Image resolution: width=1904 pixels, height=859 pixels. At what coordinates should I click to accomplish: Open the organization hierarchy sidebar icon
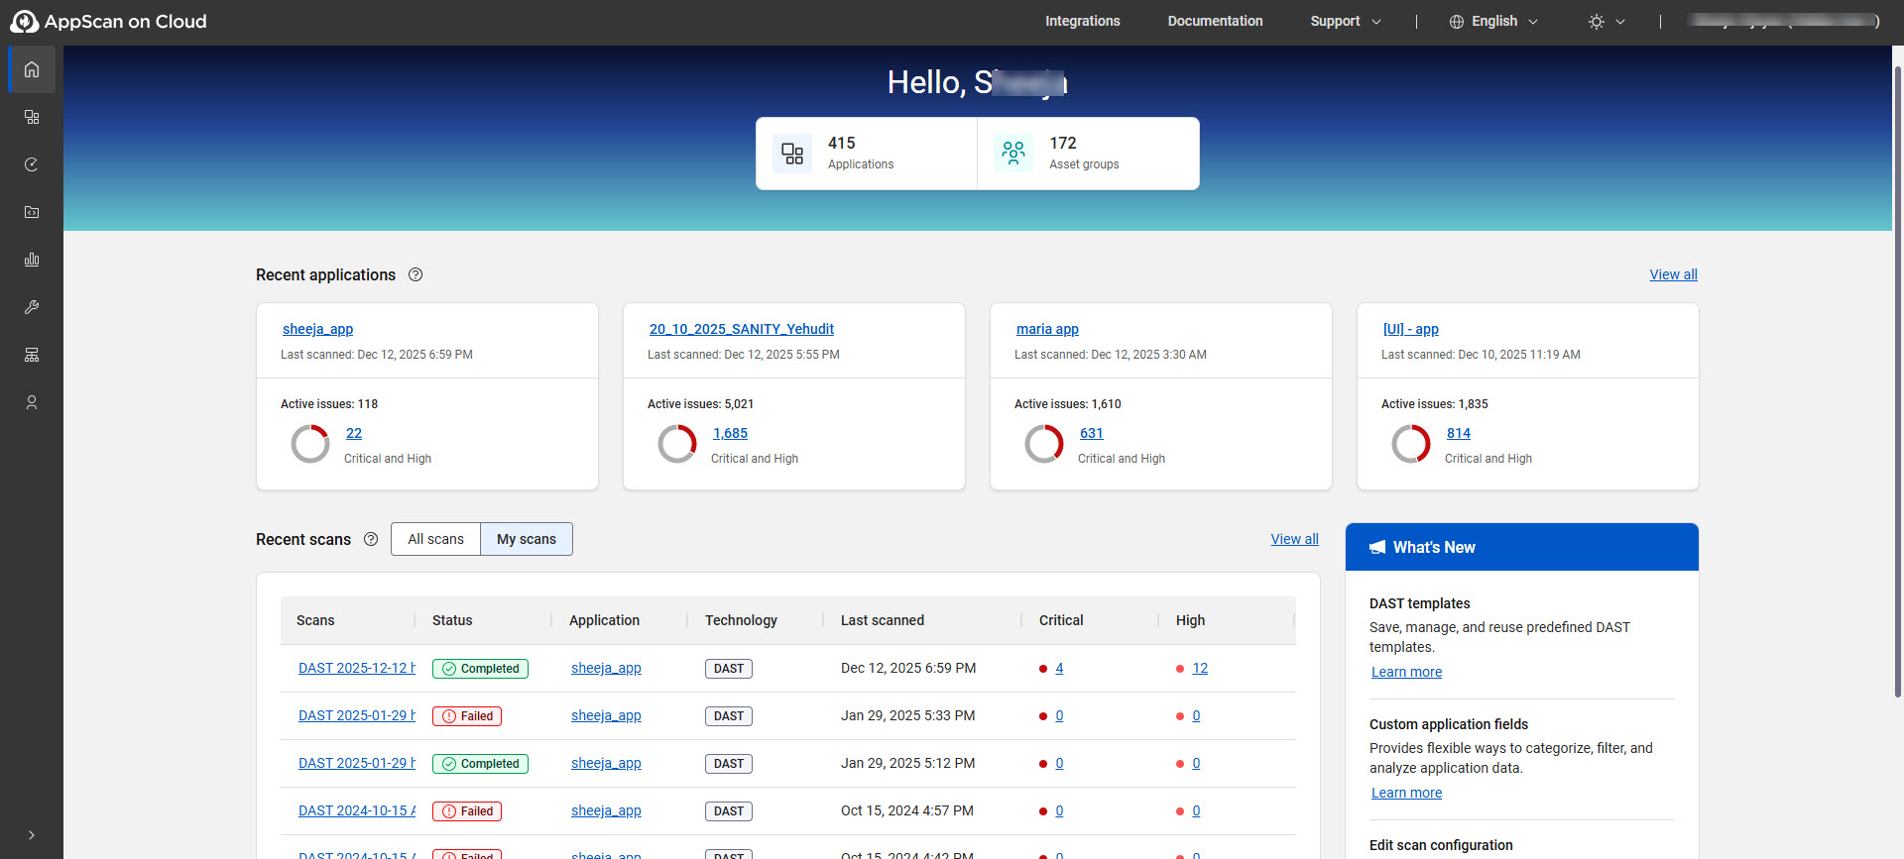(x=32, y=355)
